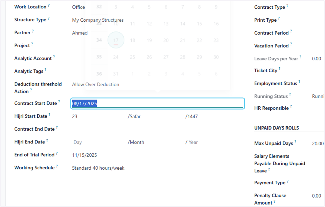Screen dimensions: 325x207
Task: Show Running Status help tooltip
Action: click(290, 95)
